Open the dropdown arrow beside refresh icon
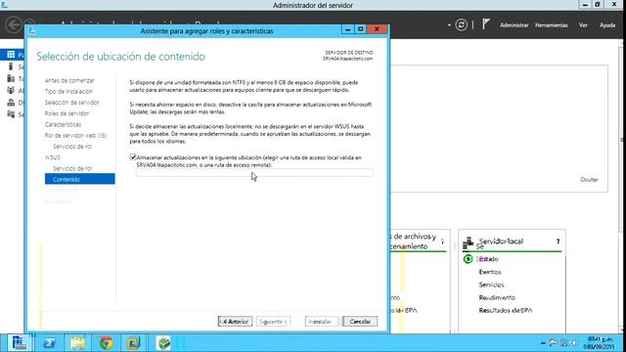Screen dimensions: 626x352 (449, 25)
